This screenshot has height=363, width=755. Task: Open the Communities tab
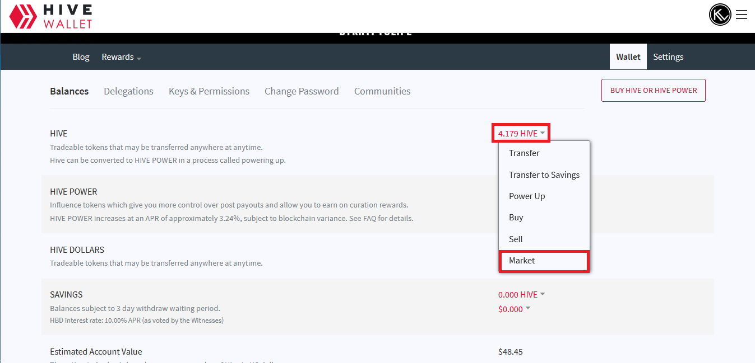tap(382, 91)
